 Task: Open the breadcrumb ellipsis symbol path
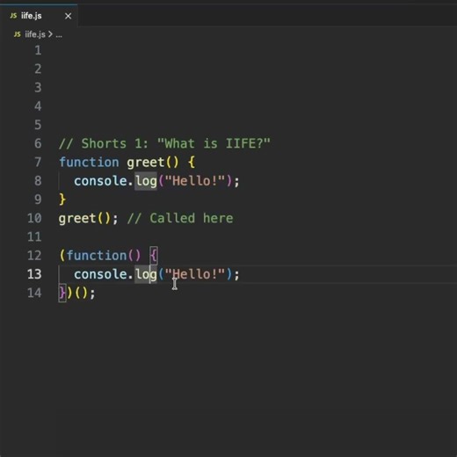point(59,35)
